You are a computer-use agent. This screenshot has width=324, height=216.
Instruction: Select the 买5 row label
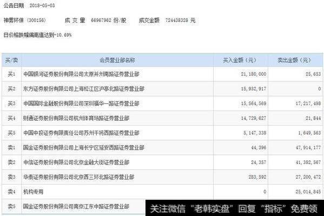(x=11, y=133)
